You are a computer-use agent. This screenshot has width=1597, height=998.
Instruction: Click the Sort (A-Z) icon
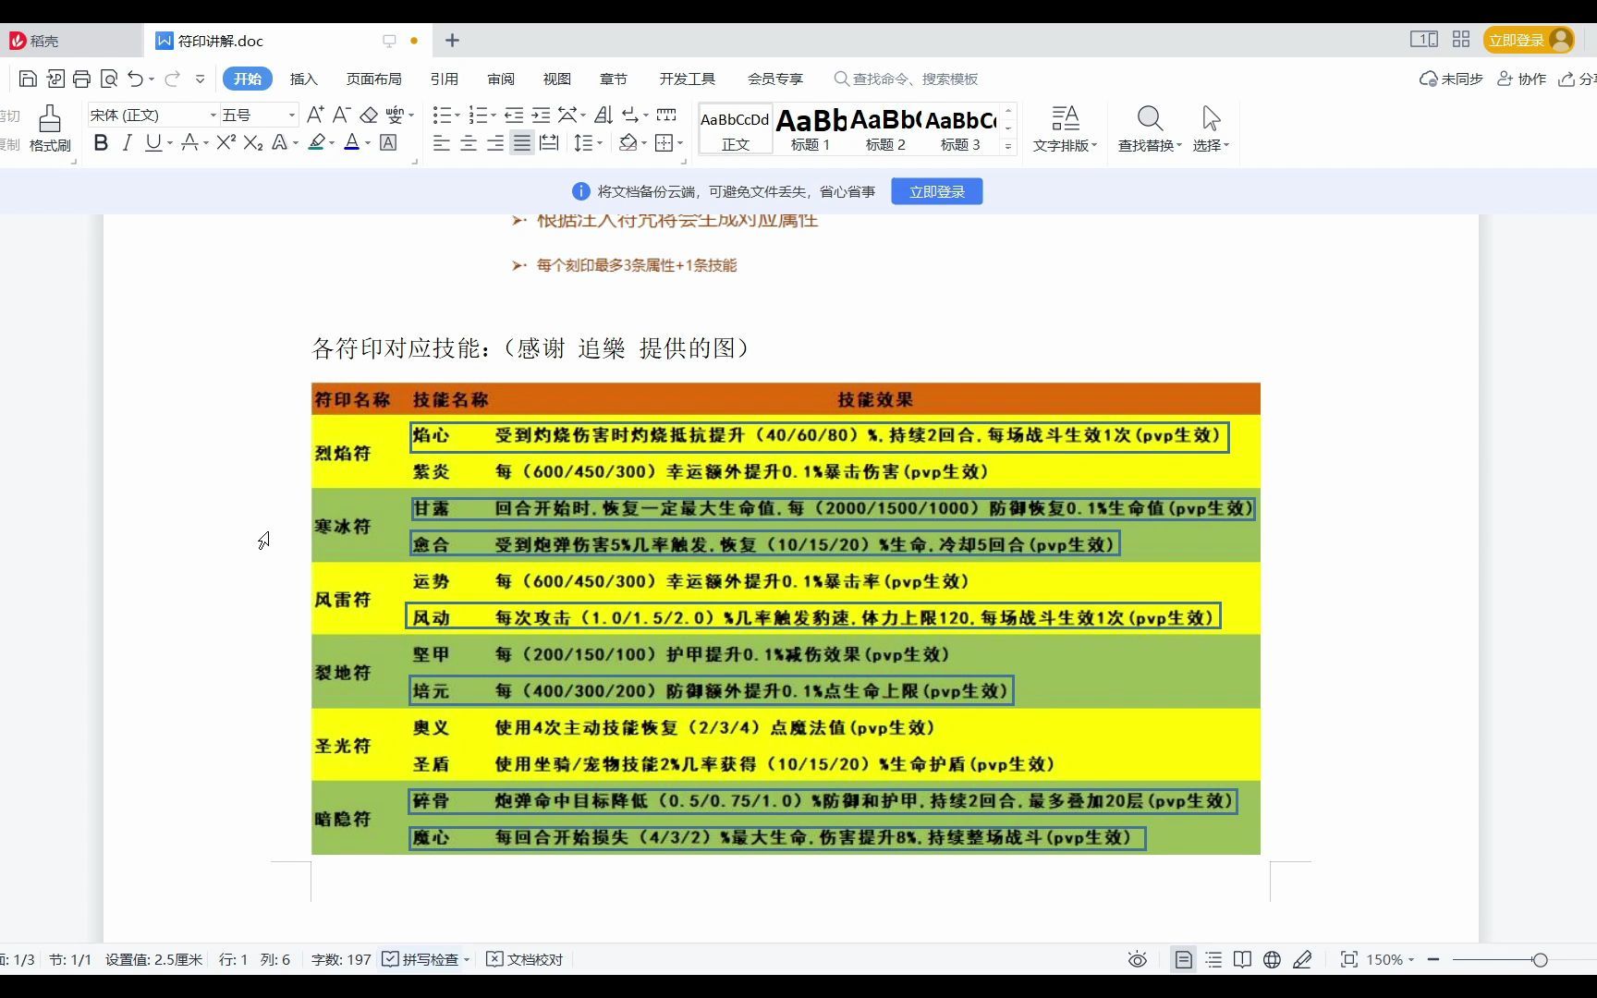[x=603, y=115]
